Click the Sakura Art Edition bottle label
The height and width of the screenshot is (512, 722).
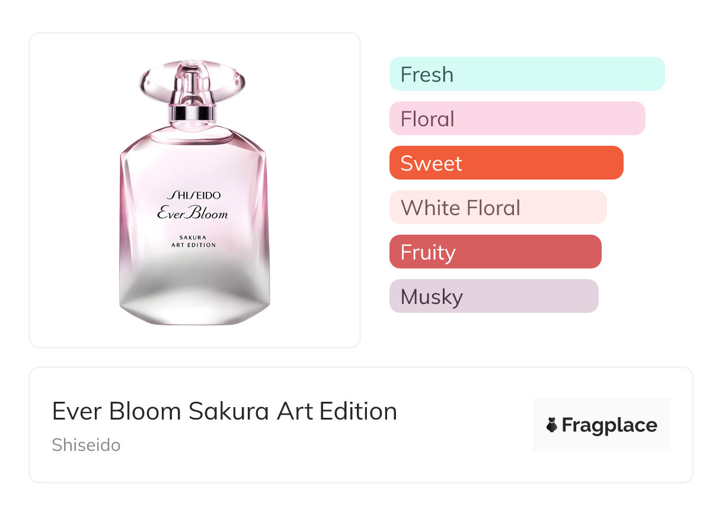(193, 241)
